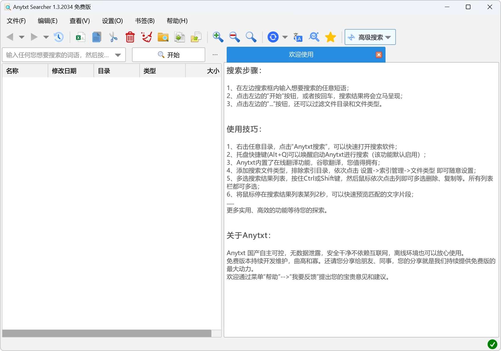The height and width of the screenshot is (351, 501).
Task: Sort results by 大小 column
Action: [x=203, y=71]
